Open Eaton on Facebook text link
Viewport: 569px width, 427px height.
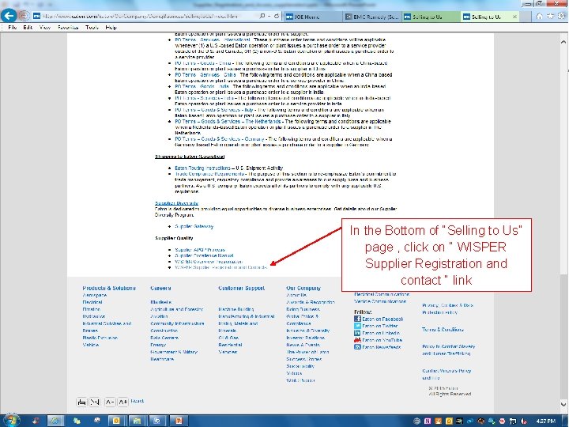tap(382, 319)
